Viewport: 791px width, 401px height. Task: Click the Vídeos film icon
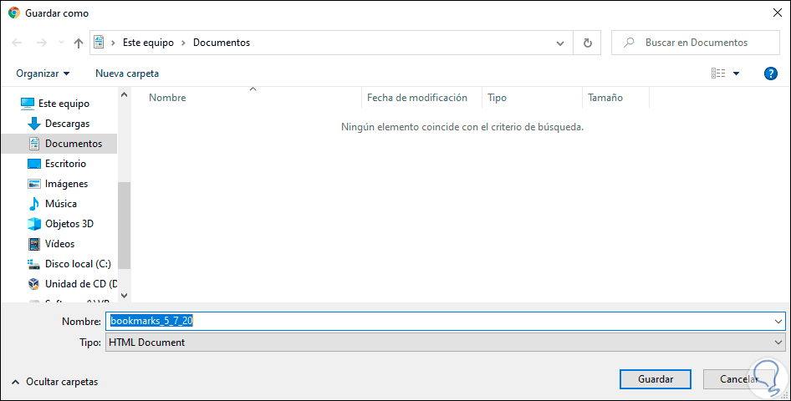[x=33, y=244]
